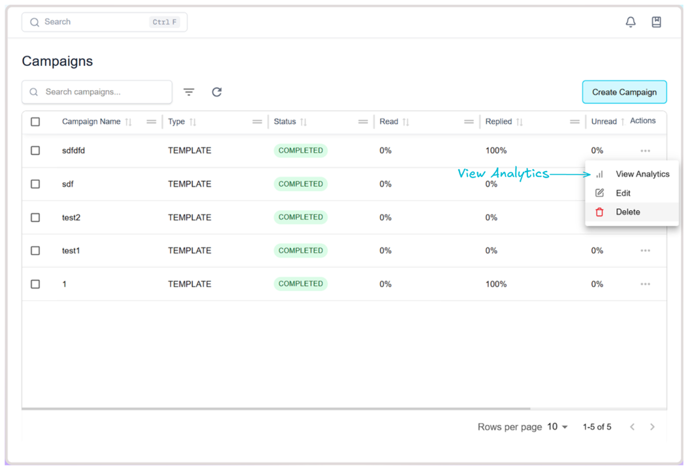Refresh the campaigns list
Screen dimensions: 688x470
[x=217, y=92]
